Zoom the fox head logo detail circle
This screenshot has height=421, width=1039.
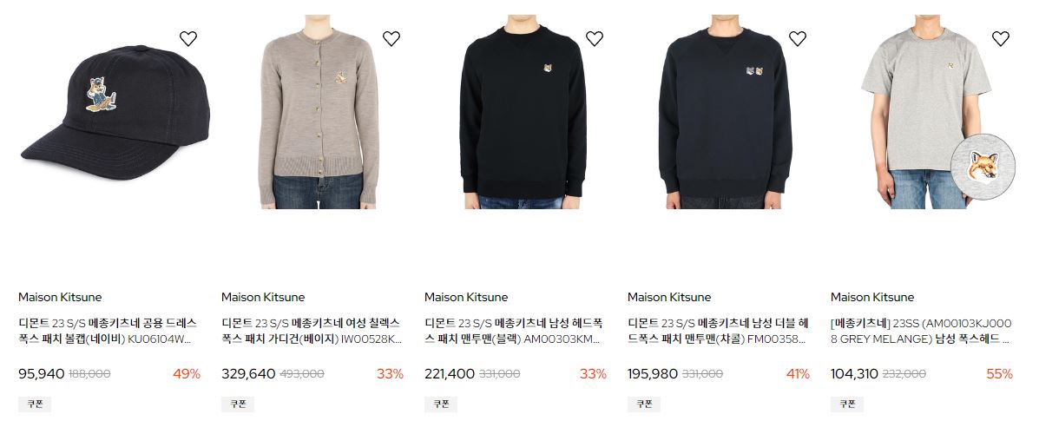pos(983,166)
